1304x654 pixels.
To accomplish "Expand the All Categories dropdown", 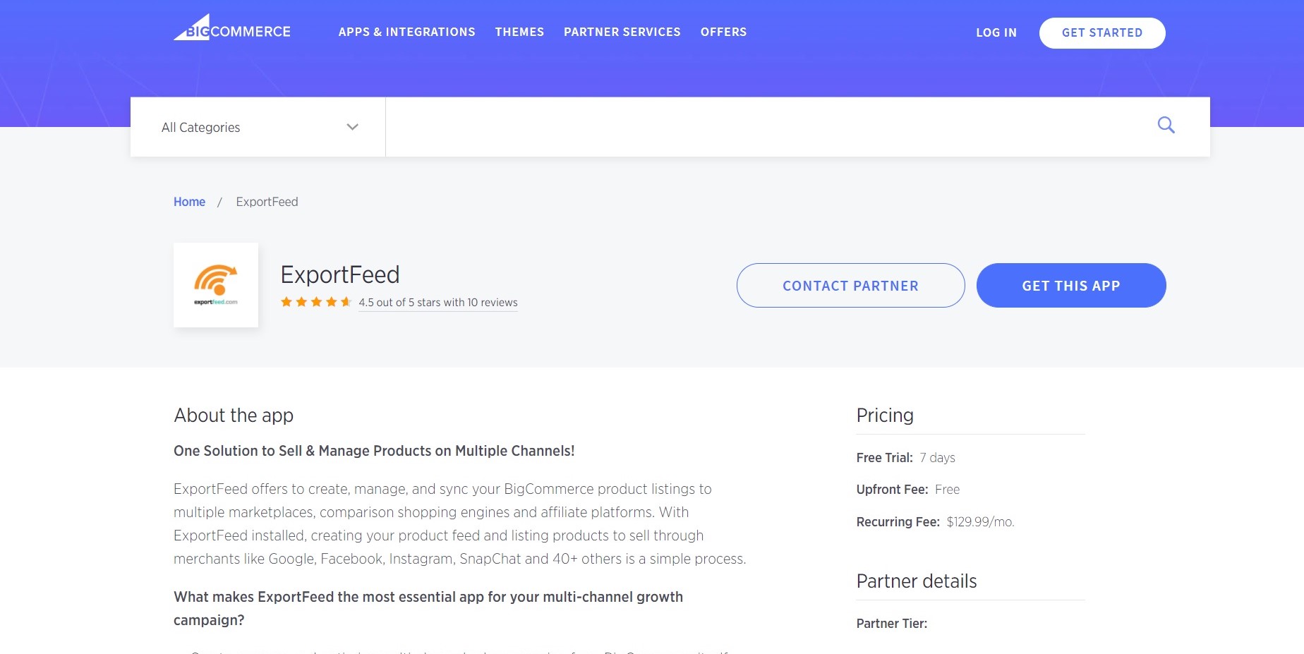I will click(258, 127).
